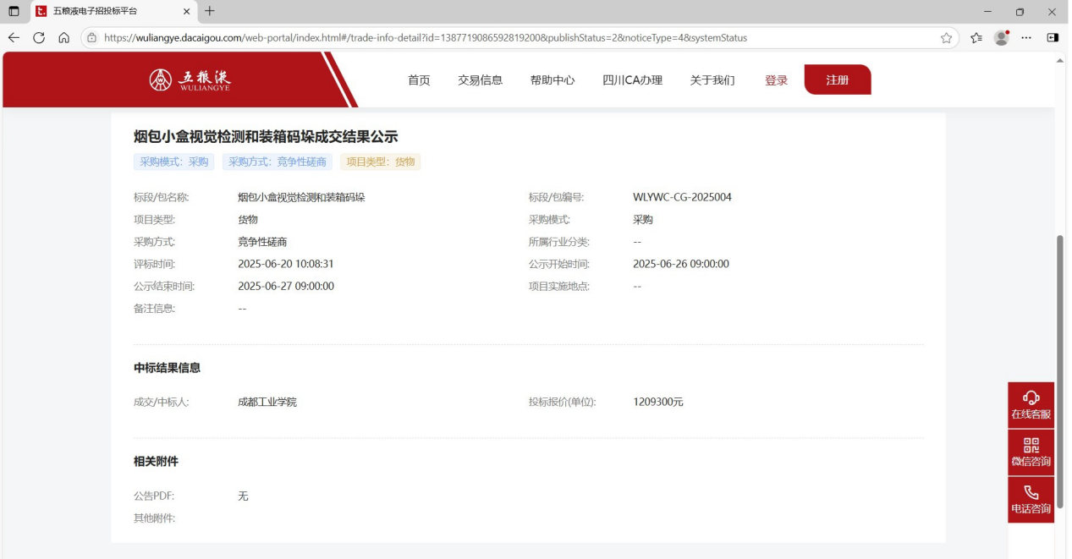Click the 中标结果信息 section heading
The height and width of the screenshot is (559, 1072).
[167, 368]
